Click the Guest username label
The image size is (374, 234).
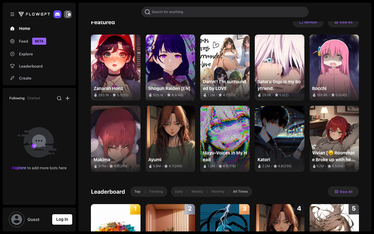tap(34, 220)
